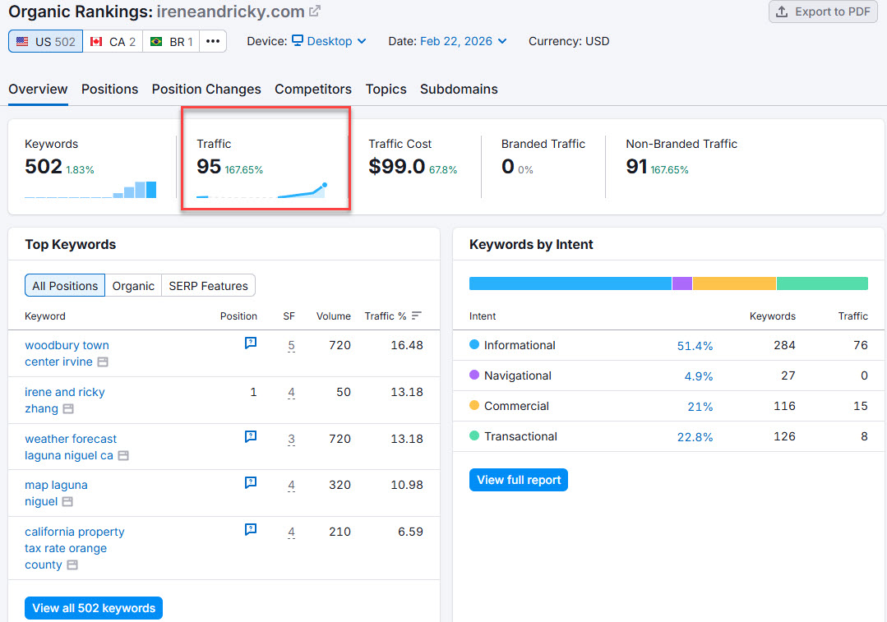
Task: Click SERP icon beside orange county keyword
Action: click(x=72, y=564)
